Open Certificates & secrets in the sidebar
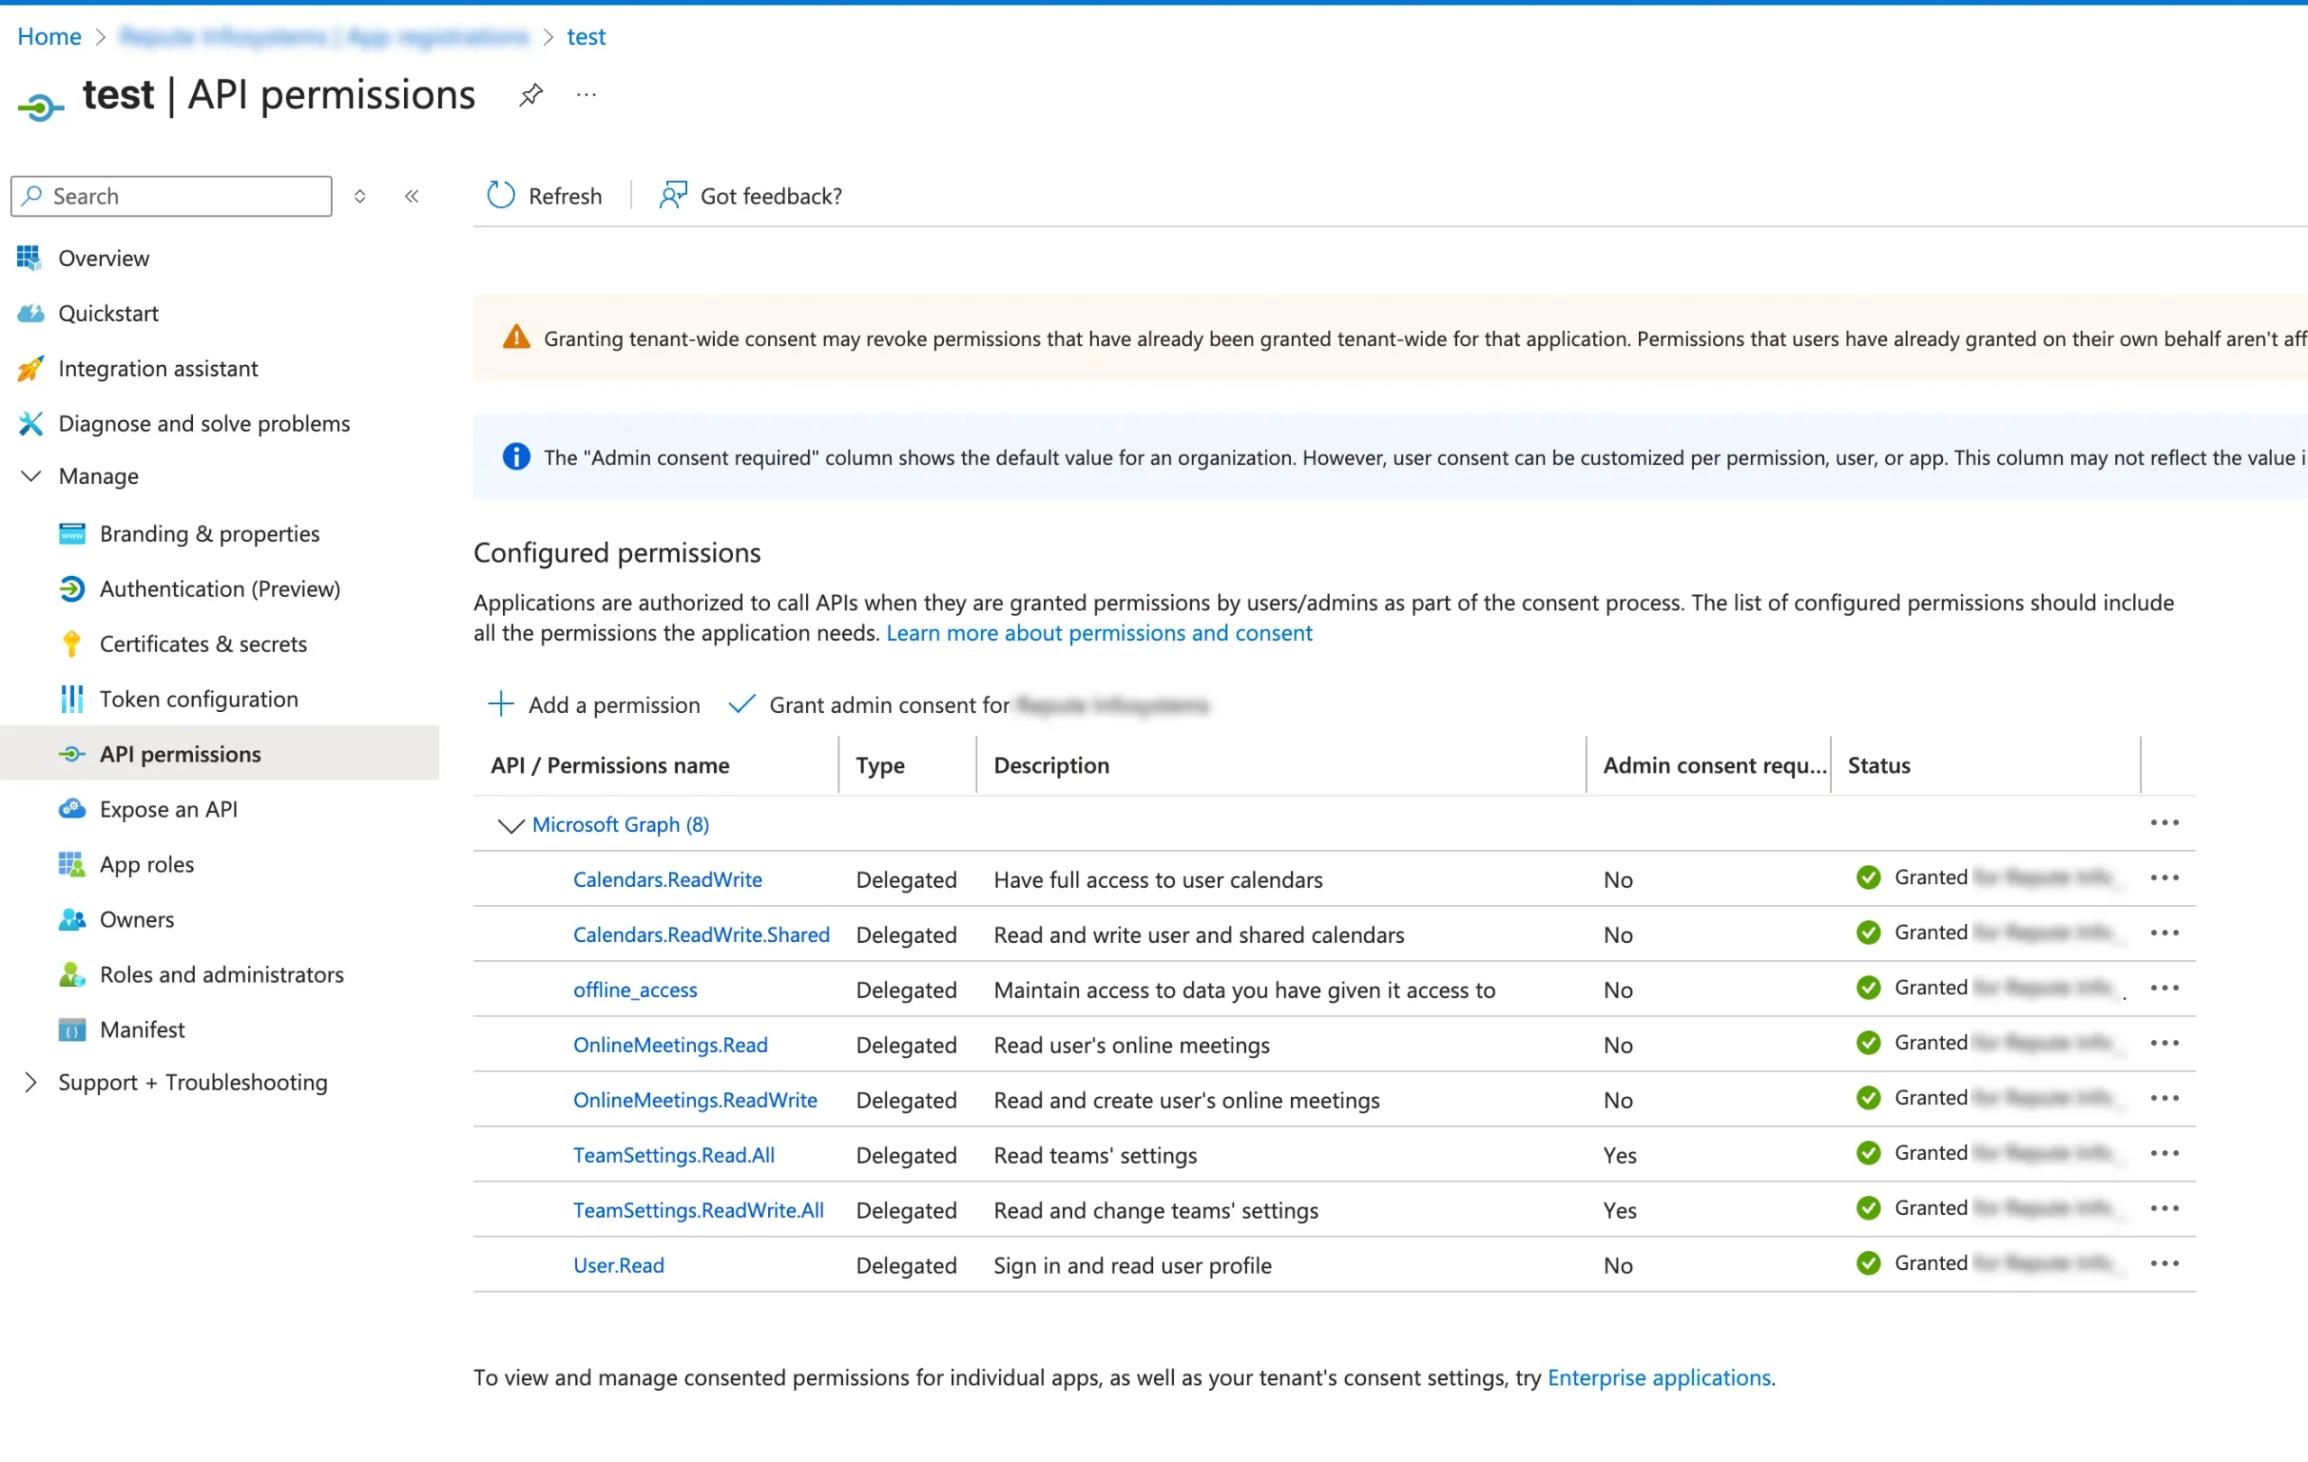 203,644
